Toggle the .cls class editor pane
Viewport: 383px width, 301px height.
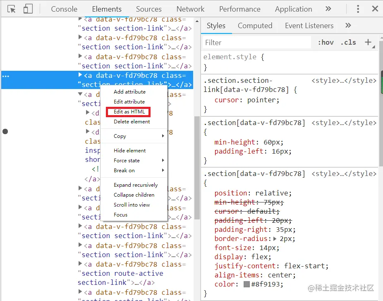coord(348,43)
